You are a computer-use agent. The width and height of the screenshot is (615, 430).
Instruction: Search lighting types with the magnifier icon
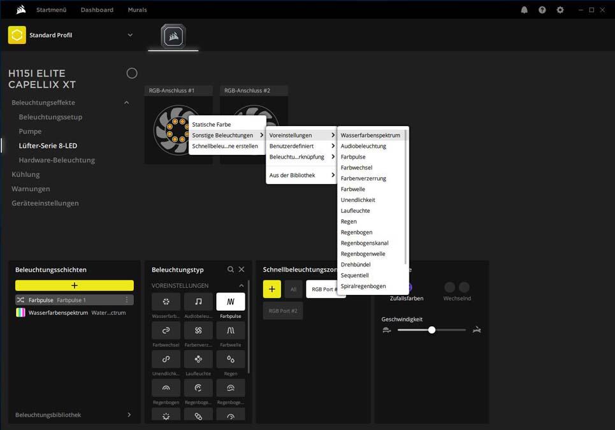pyautogui.click(x=231, y=269)
